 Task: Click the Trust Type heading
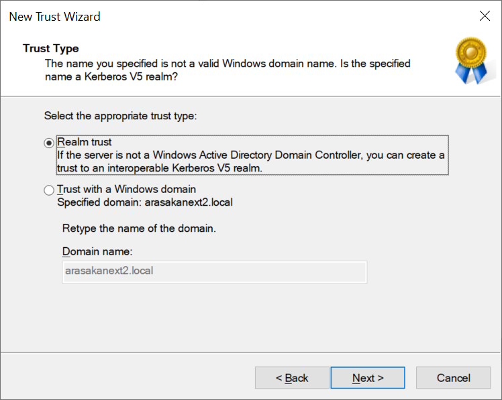coord(51,48)
